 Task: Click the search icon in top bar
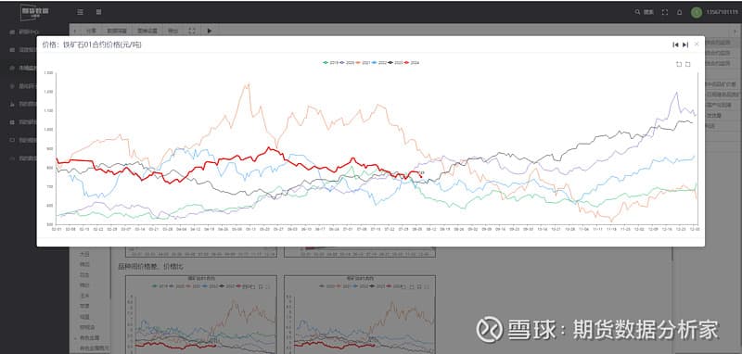637,12
